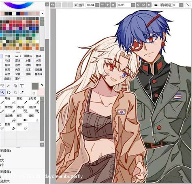Click the gray foreground color box
192x184 pixels.
point(35,86)
